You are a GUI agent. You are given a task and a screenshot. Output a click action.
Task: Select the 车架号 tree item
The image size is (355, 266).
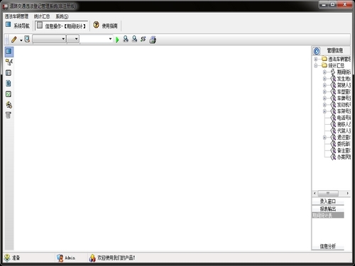pyautogui.click(x=344, y=111)
